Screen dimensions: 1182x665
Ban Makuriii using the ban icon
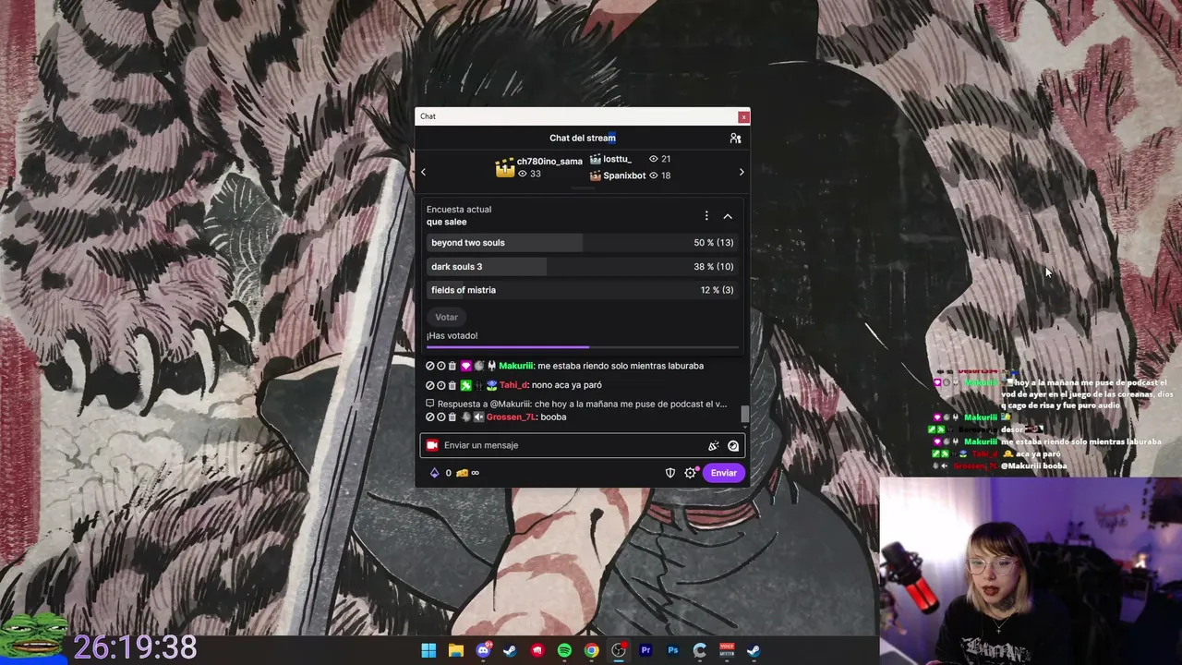pos(430,366)
